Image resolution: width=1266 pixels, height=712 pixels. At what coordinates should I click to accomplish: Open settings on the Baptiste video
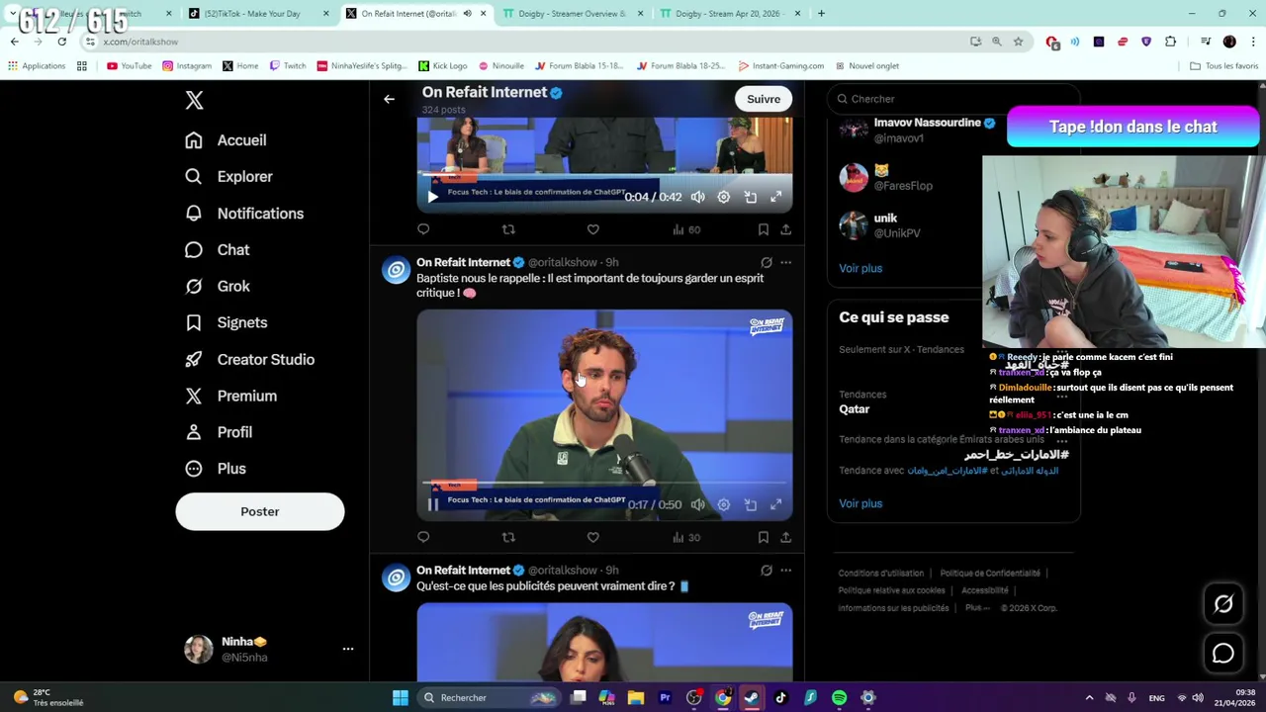click(x=724, y=504)
